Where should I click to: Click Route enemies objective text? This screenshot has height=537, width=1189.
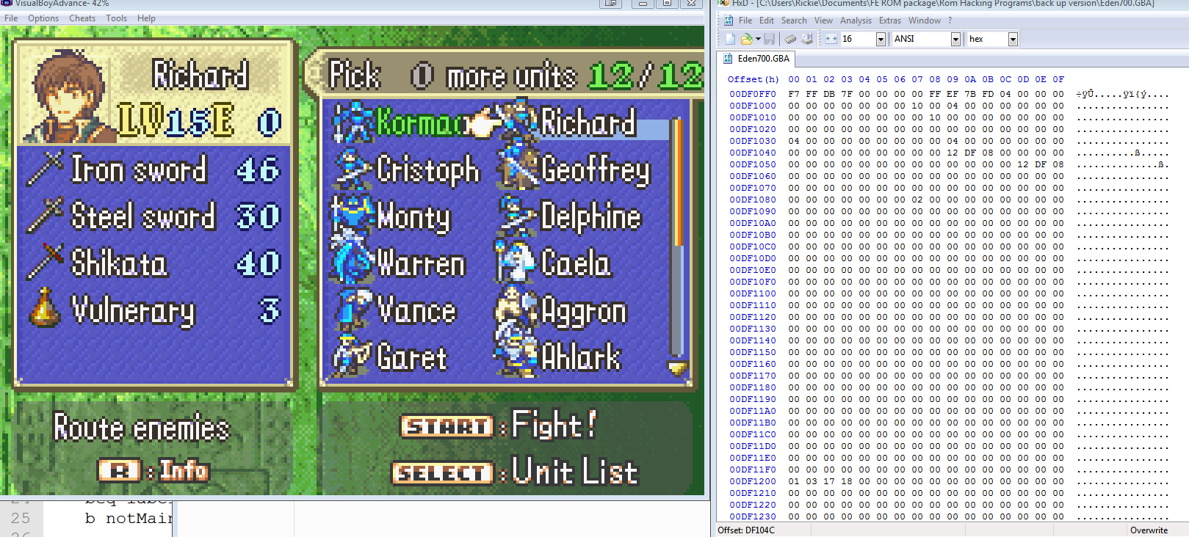[x=142, y=428]
